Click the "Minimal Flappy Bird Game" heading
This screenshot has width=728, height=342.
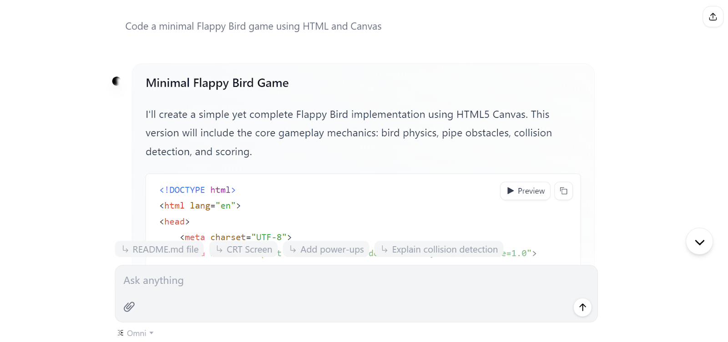(x=217, y=83)
